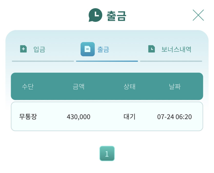Select the 출금 tab label
The image size is (214, 173).
[x=103, y=49]
